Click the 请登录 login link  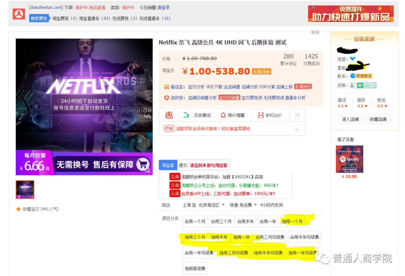(x=163, y=7)
